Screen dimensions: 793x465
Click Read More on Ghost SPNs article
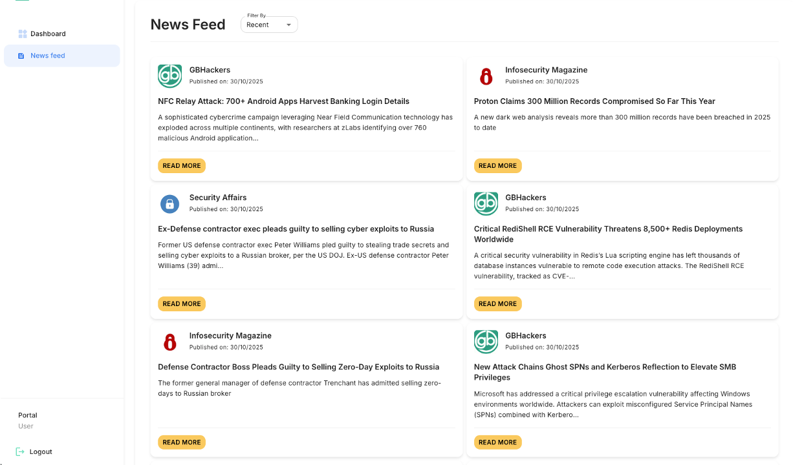coord(497,442)
